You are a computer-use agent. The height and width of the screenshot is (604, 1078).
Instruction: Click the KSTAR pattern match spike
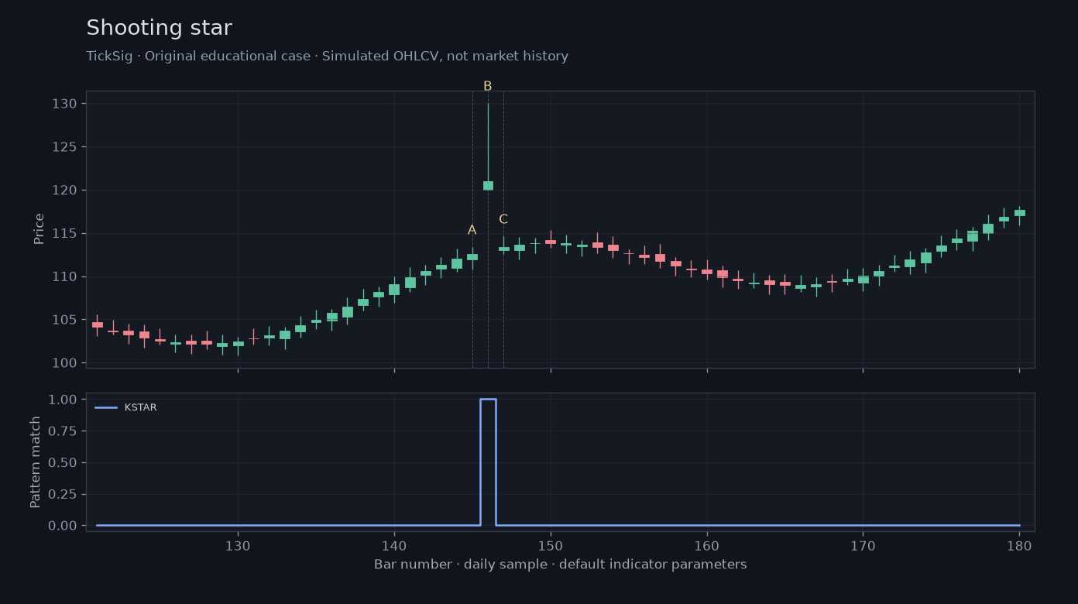488,462
